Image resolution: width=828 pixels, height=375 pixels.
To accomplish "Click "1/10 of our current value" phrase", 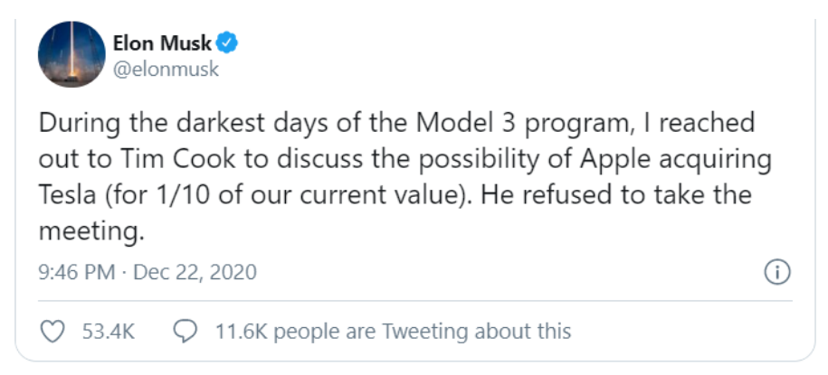I will pos(308,195).
